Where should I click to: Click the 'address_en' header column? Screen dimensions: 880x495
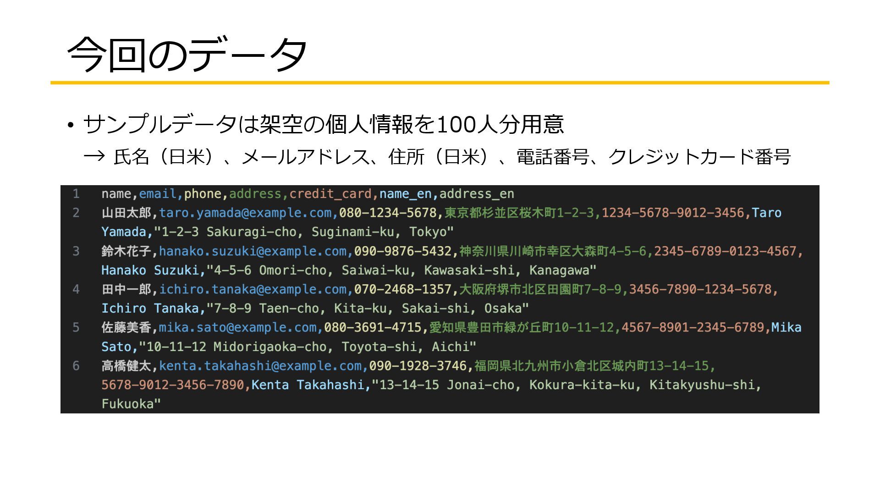tap(477, 194)
